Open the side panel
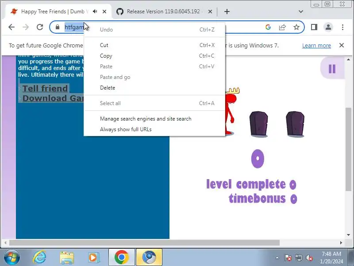 coord(314,27)
